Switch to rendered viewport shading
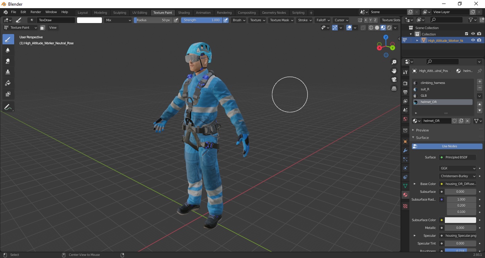Viewport: 485px width, 258px height. pos(389,28)
